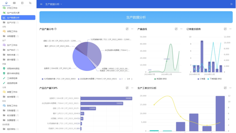Open the 生产数据分析 header dropdown
The height and width of the screenshot is (133, 236).
tap(54, 4)
